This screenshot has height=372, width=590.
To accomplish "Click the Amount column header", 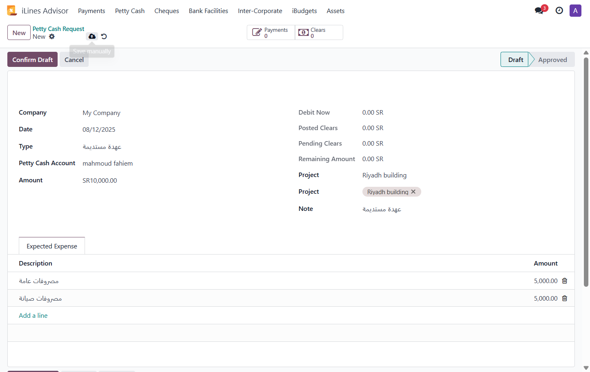I will [x=545, y=263].
